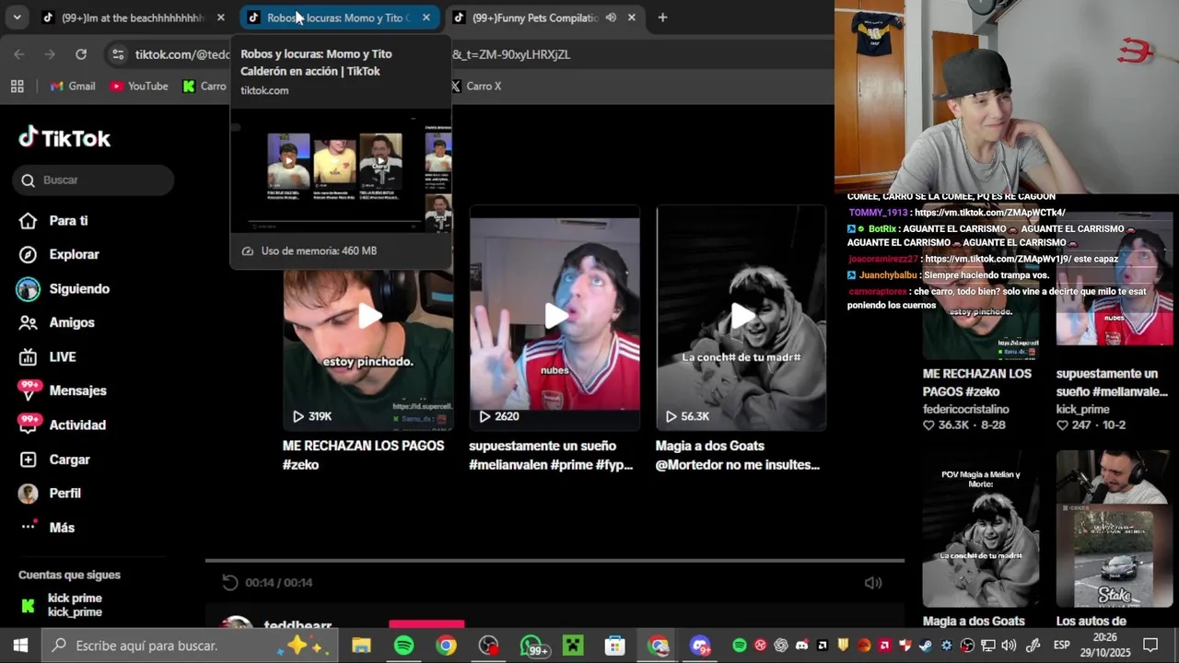View site information icon in address bar
Viewport: 1179px width, 663px height.
[118, 54]
